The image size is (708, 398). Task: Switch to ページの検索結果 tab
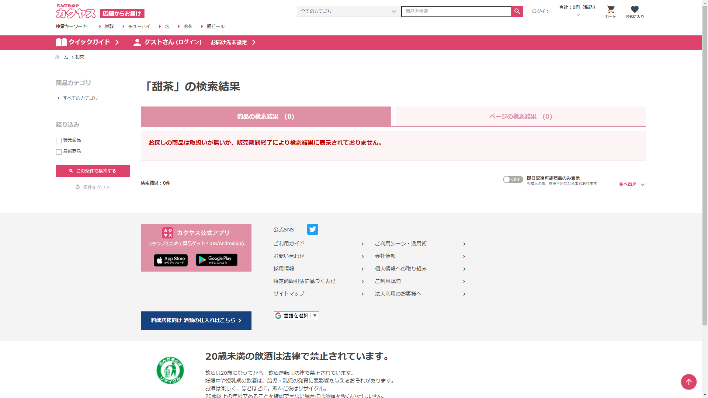click(520, 116)
